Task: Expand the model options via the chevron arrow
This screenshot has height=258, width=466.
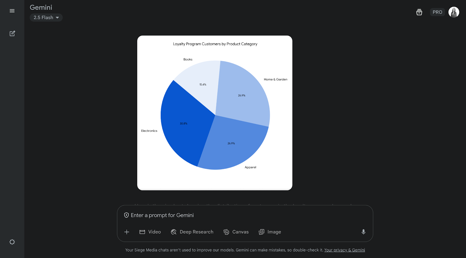Action: pos(57,17)
